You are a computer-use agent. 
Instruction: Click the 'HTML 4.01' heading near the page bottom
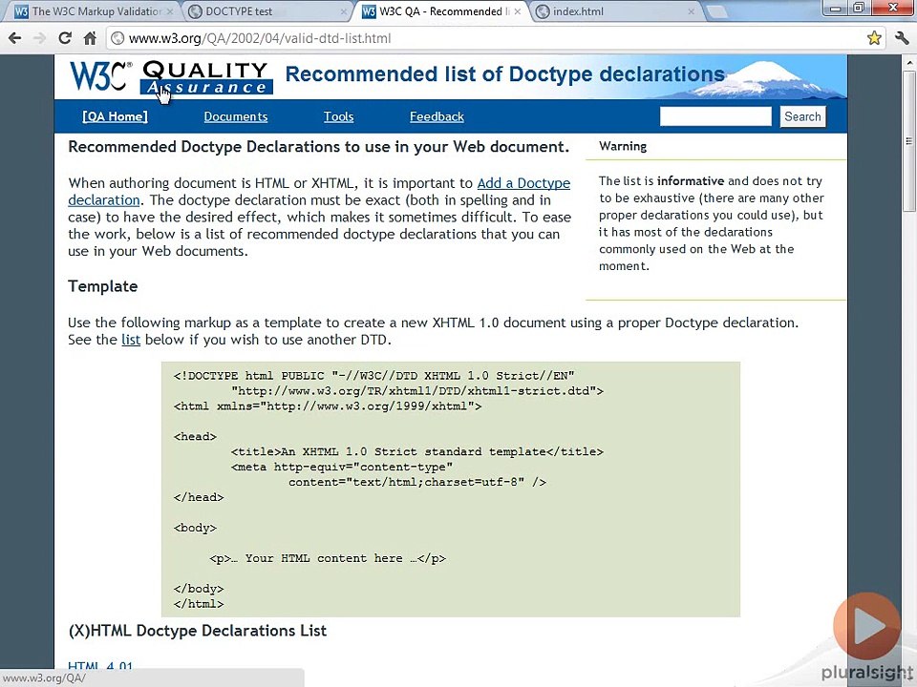100,666
